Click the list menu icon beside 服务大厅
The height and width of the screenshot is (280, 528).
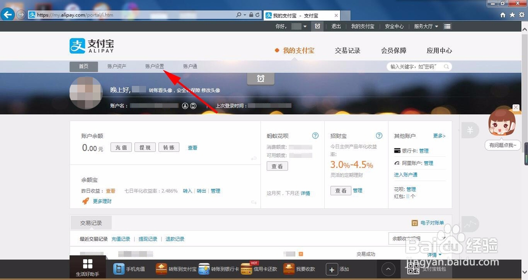[447, 26]
